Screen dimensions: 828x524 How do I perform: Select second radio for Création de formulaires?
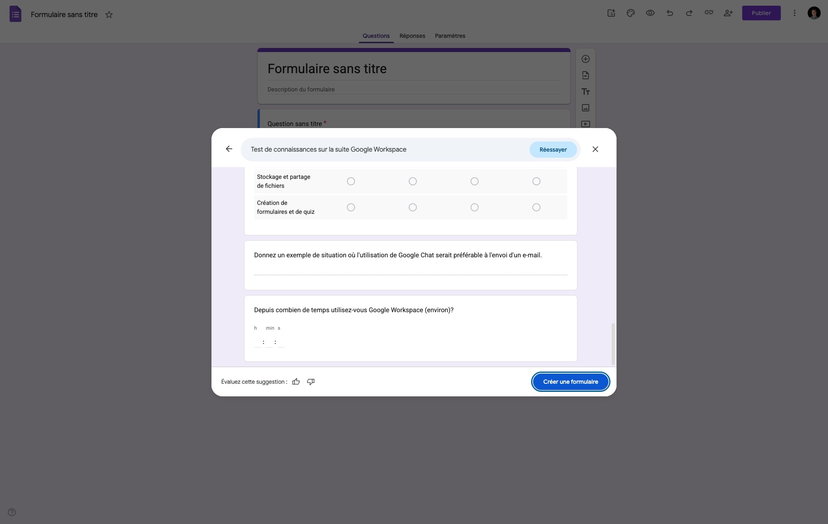[413, 207]
